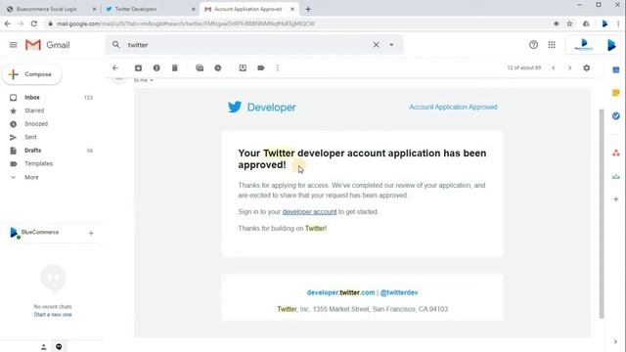Close the Twitter Developers tab
This screenshot has height=352, width=626.
194,9
